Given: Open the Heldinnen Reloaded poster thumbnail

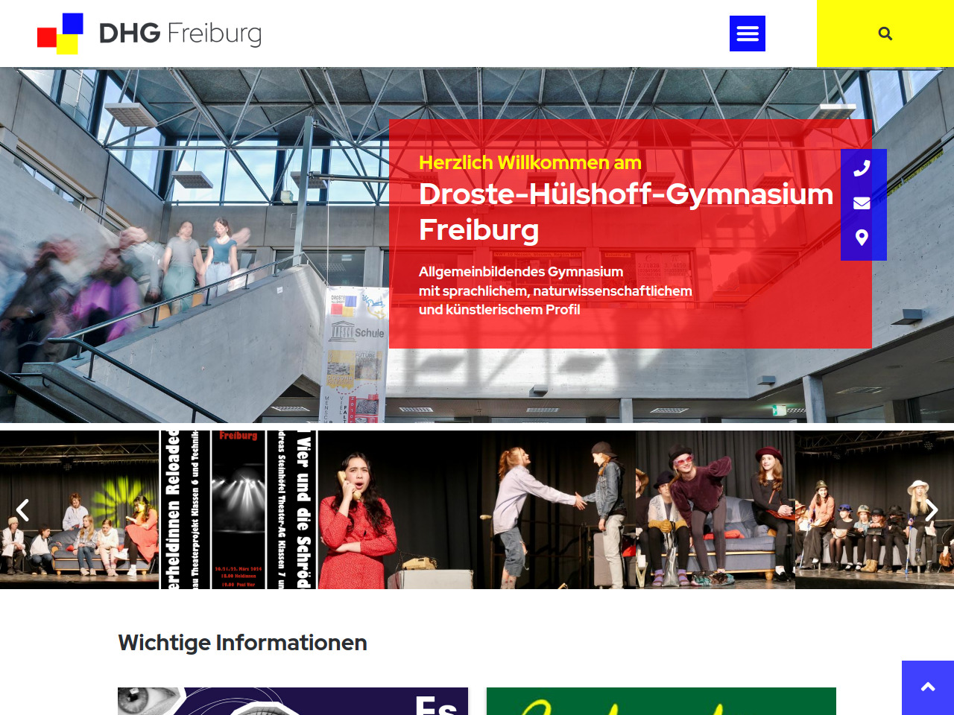Looking at the screenshot, I should 238,510.
